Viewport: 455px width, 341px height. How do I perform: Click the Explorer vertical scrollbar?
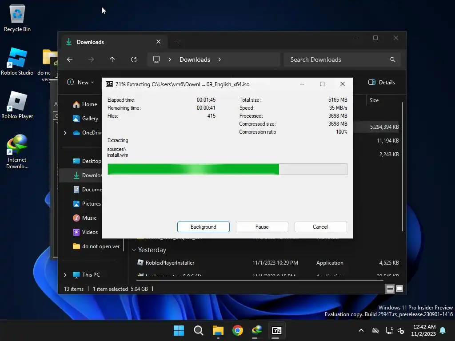(403, 167)
